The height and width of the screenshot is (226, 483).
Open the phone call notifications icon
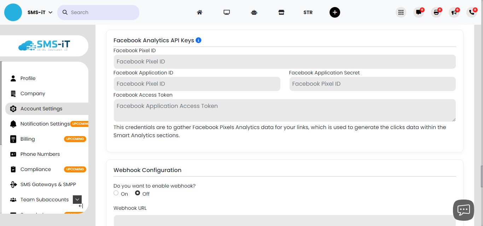(x=471, y=12)
